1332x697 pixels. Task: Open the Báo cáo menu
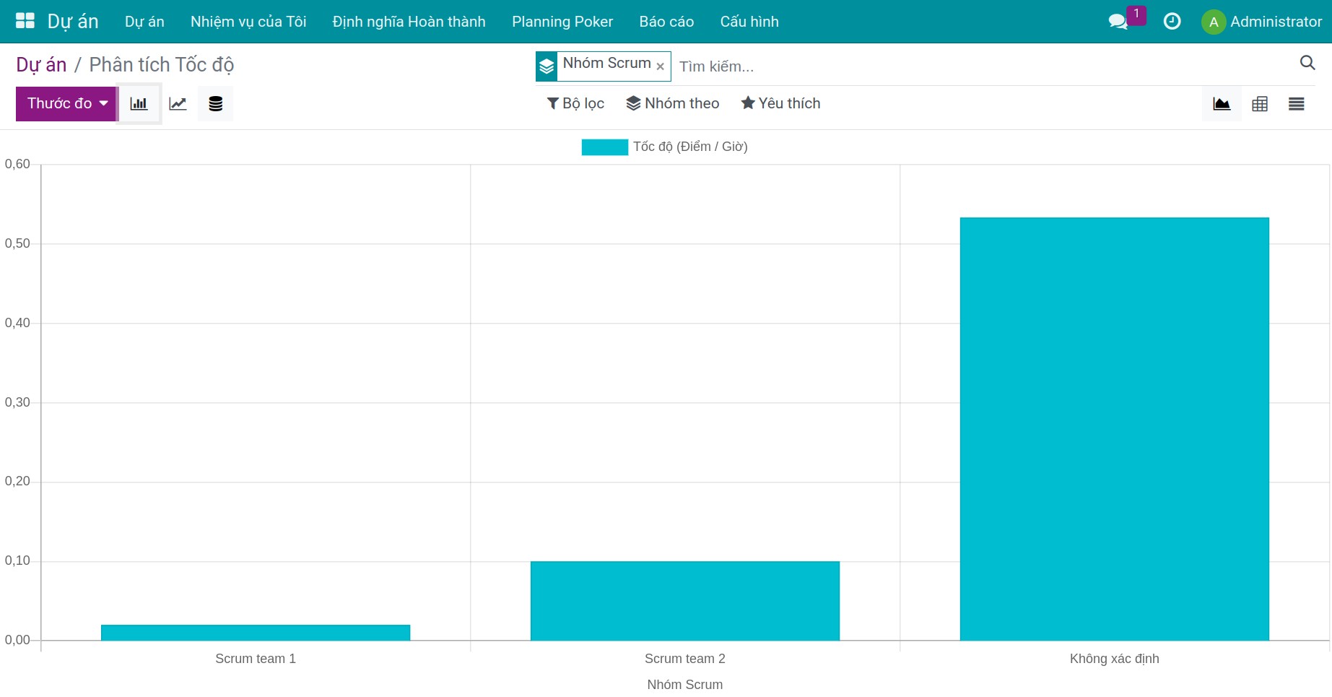tap(666, 22)
